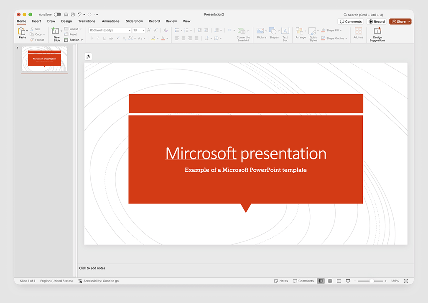
Task: Toggle Bold formatting
Action: (x=92, y=38)
